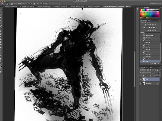
Task: Enable airbrush build-up mode
Action: click(x=46, y=4)
